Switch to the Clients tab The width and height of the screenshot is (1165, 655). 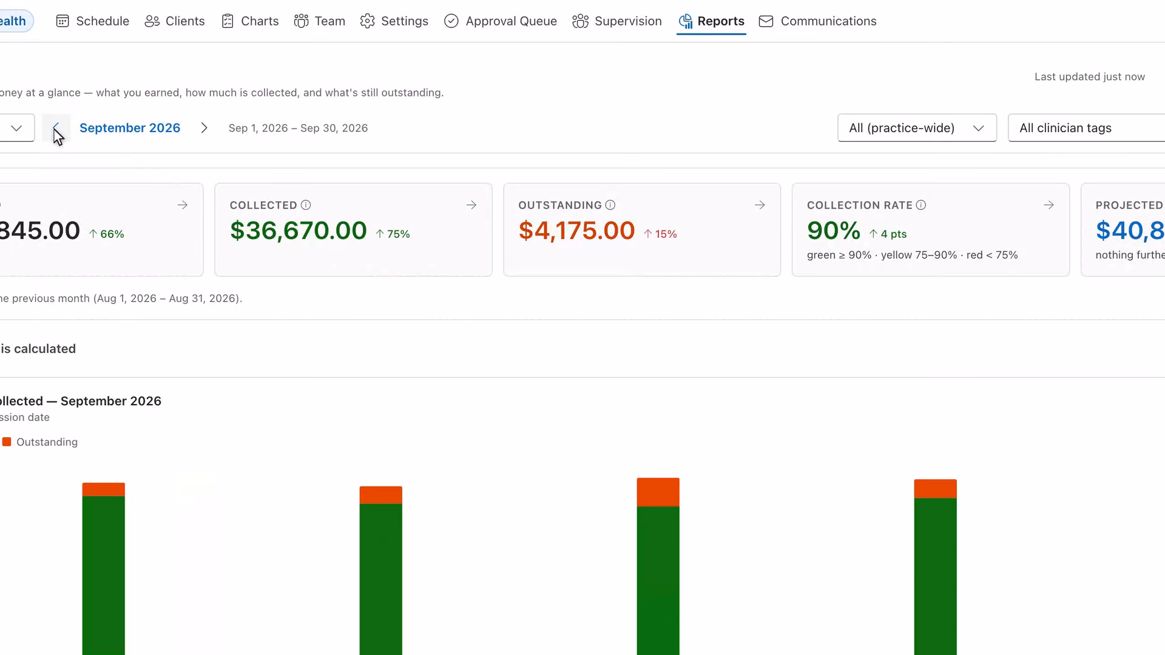click(x=175, y=21)
